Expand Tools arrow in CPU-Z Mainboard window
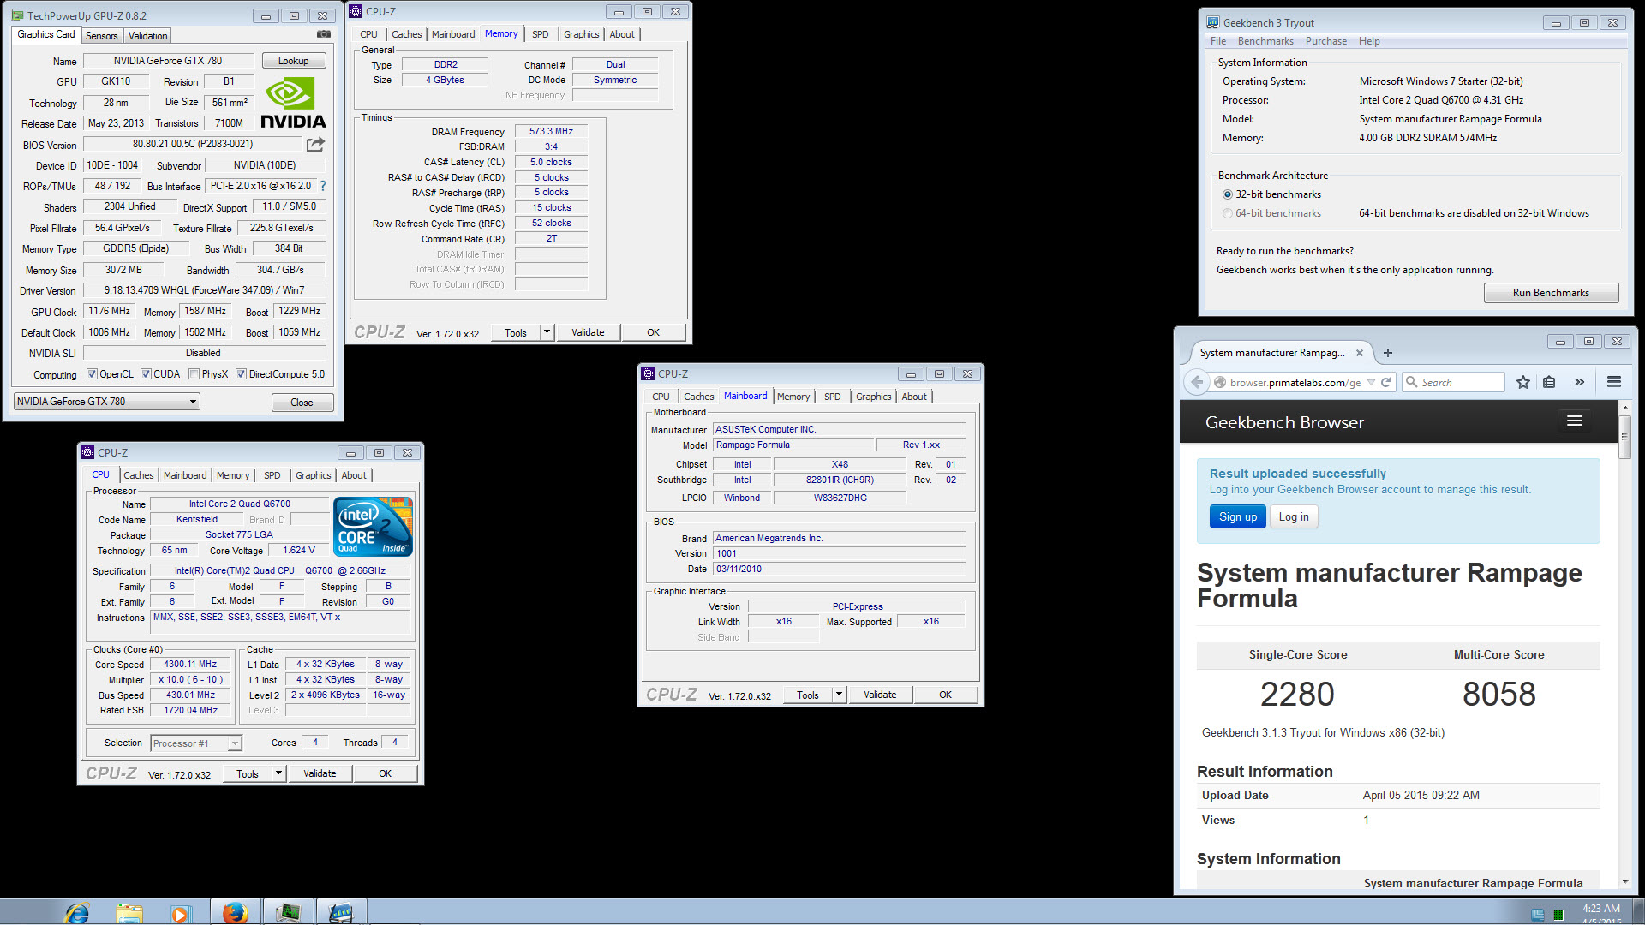Image resolution: width=1645 pixels, height=925 pixels. [x=839, y=695]
